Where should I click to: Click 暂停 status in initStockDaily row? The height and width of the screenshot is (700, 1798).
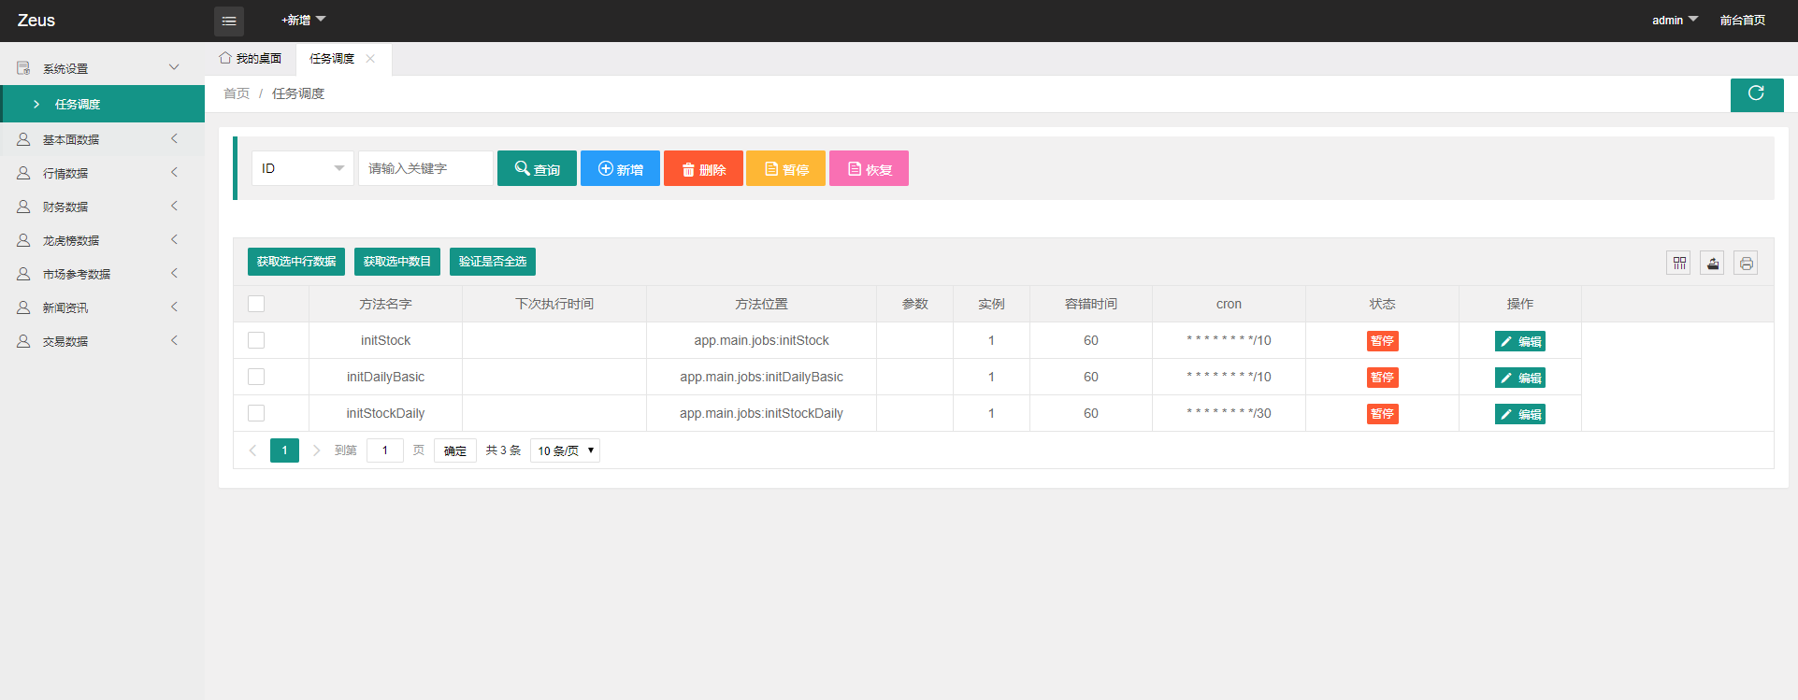[x=1382, y=414]
